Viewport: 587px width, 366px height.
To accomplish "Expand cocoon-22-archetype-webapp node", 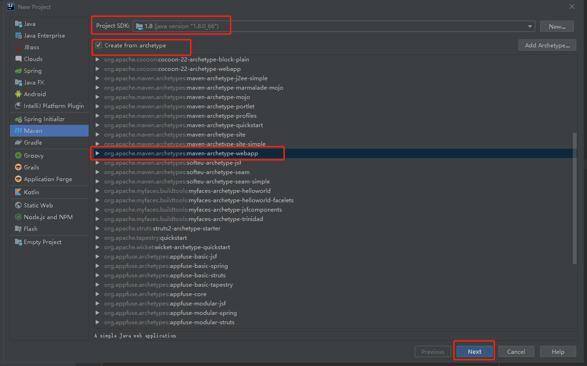I will [98, 69].
